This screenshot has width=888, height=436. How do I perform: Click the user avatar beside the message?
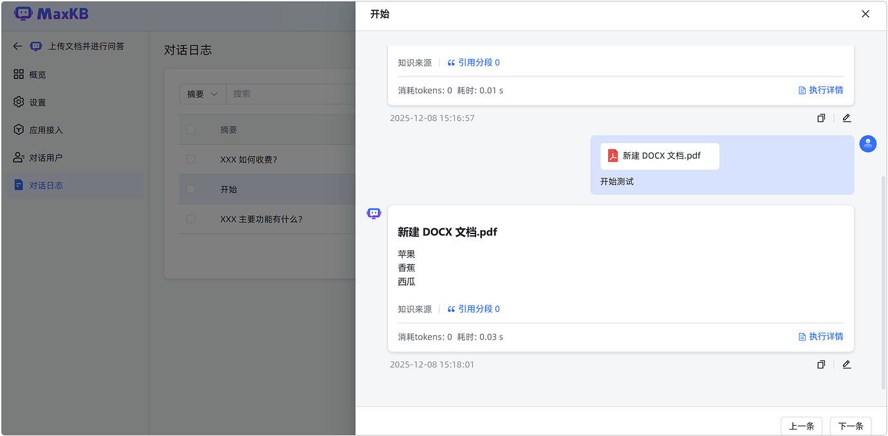point(868,144)
